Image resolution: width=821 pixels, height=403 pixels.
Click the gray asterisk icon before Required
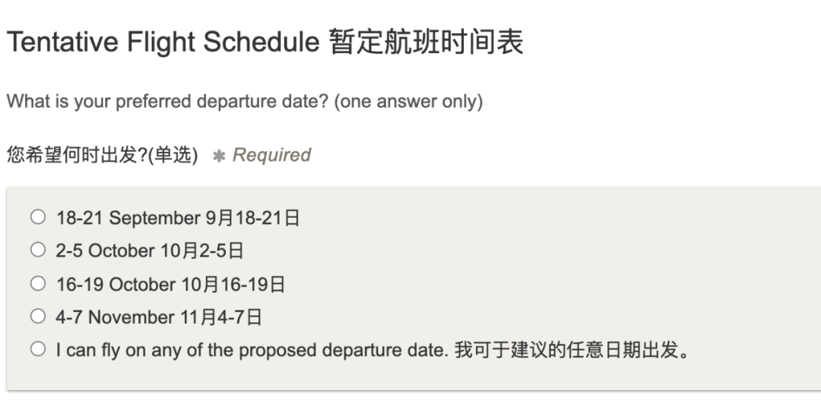pos(219,156)
